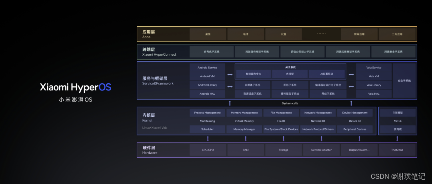Click the 安全子系统 box
The width and height of the screenshot is (432, 184).
[x=404, y=80]
